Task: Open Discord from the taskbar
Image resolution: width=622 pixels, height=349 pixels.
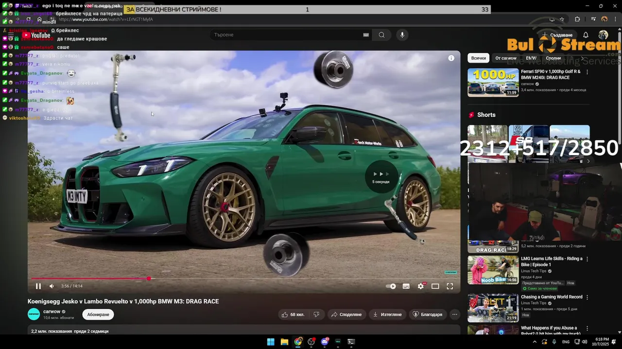Action: 325,342
